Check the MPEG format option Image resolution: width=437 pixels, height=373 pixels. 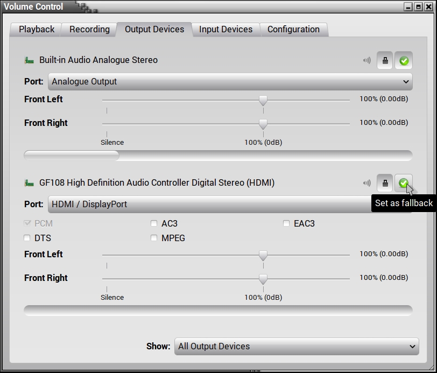point(154,238)
